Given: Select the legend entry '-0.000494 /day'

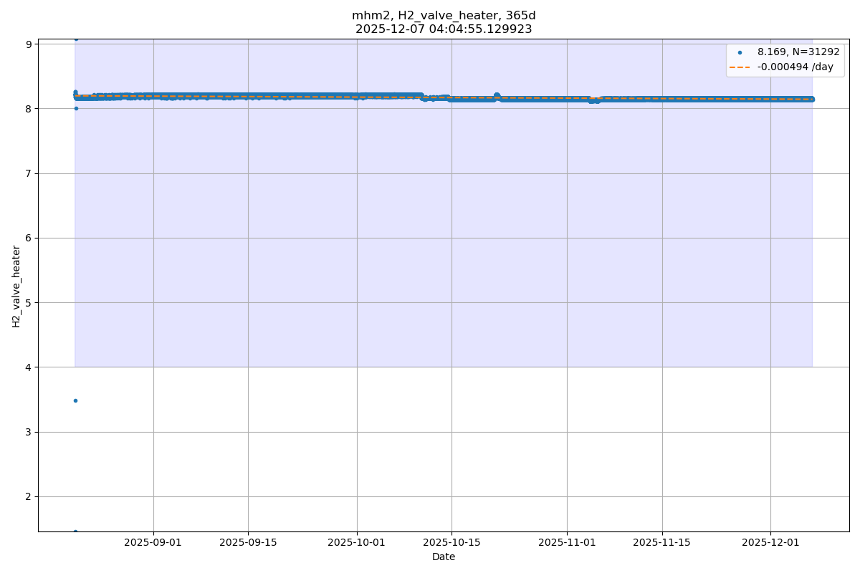Looking at the screenshot, I should click(795, 67).
